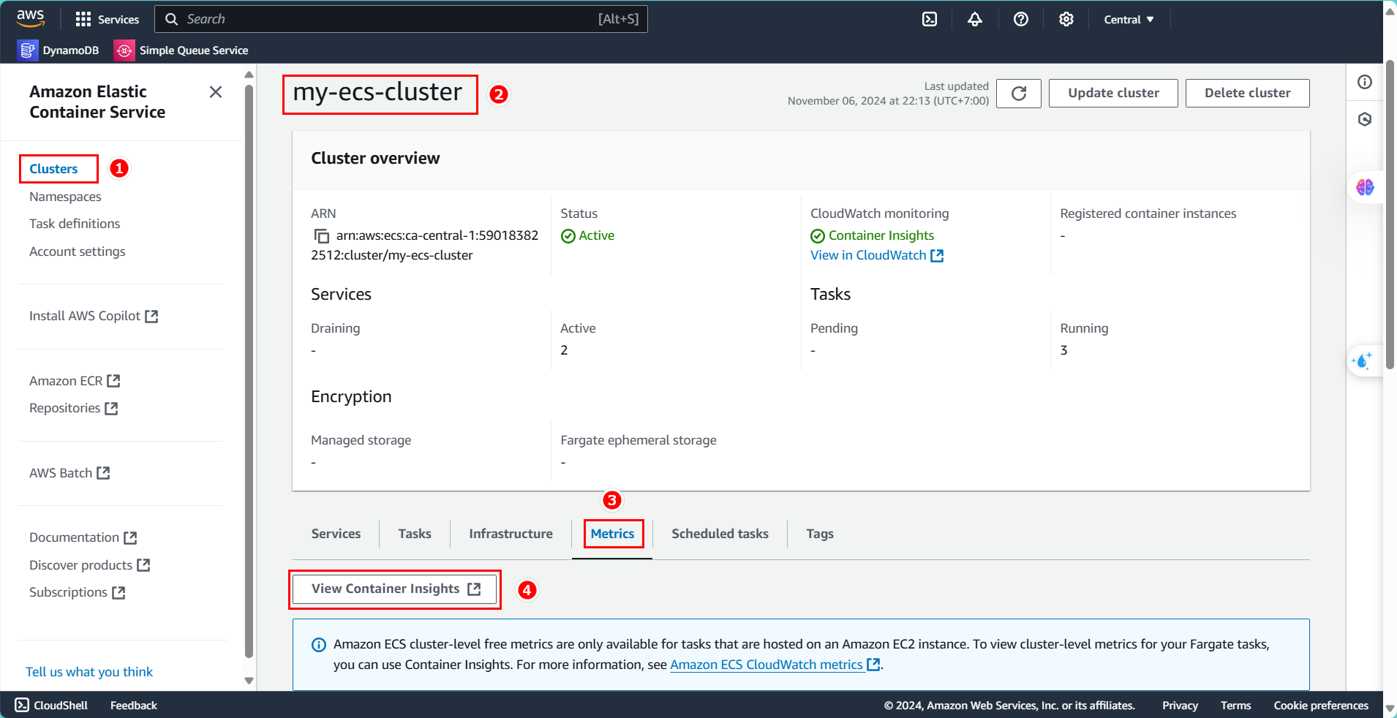
Task: Open the info panel icon on right
Action: [x=1365, y=82]
